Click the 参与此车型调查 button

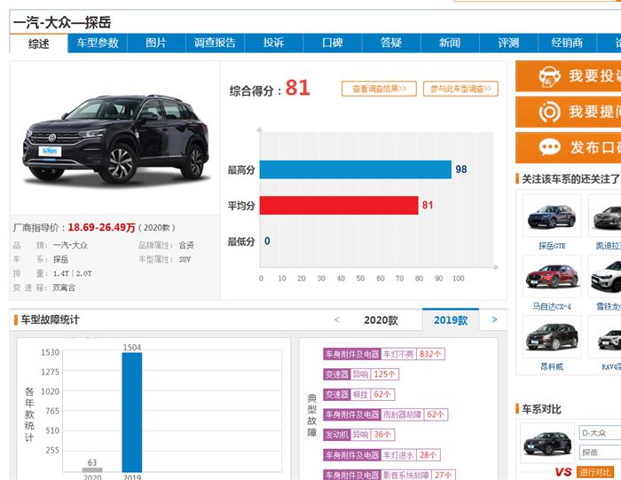460,89
